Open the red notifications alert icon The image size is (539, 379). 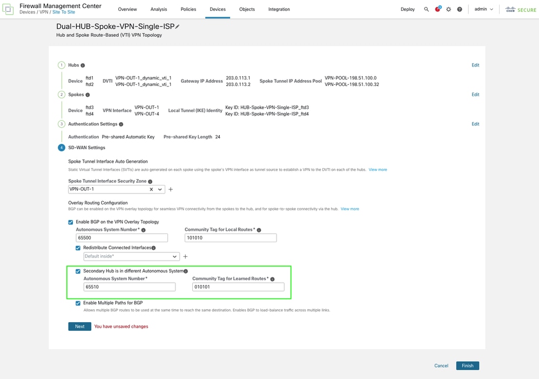click(x=437, y=9)
